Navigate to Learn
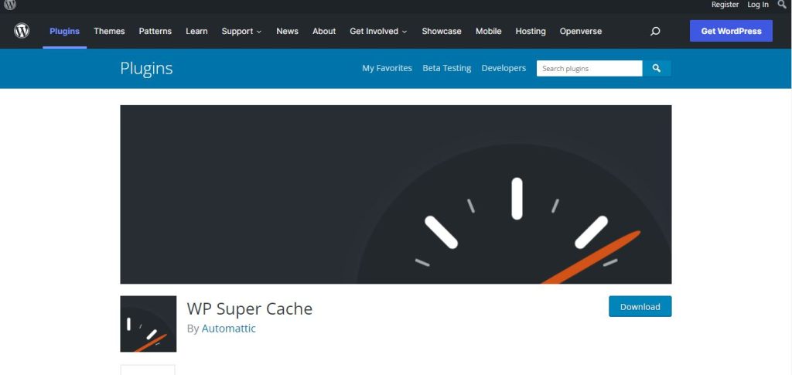Image resolution: width=792 pixels, height=375 pixels. tap(196, 31)
